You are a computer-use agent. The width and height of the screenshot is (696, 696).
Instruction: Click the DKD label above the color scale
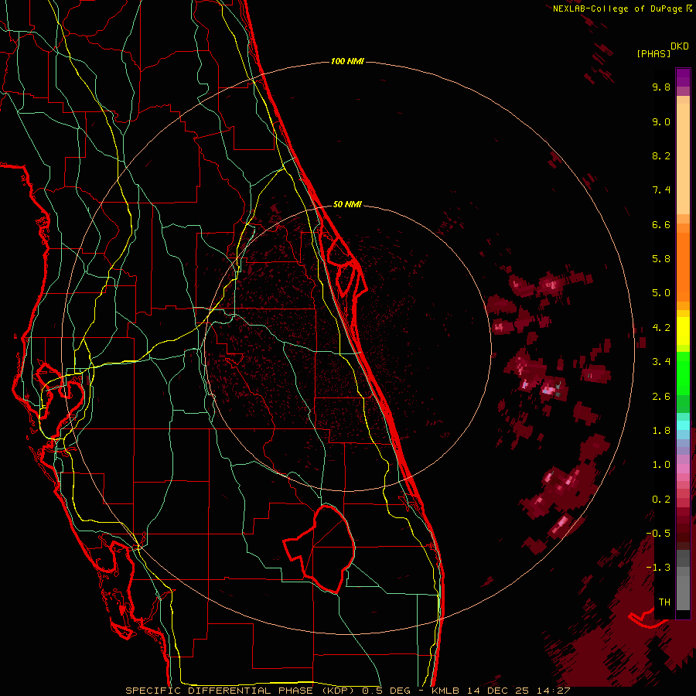tap(680, 46)
